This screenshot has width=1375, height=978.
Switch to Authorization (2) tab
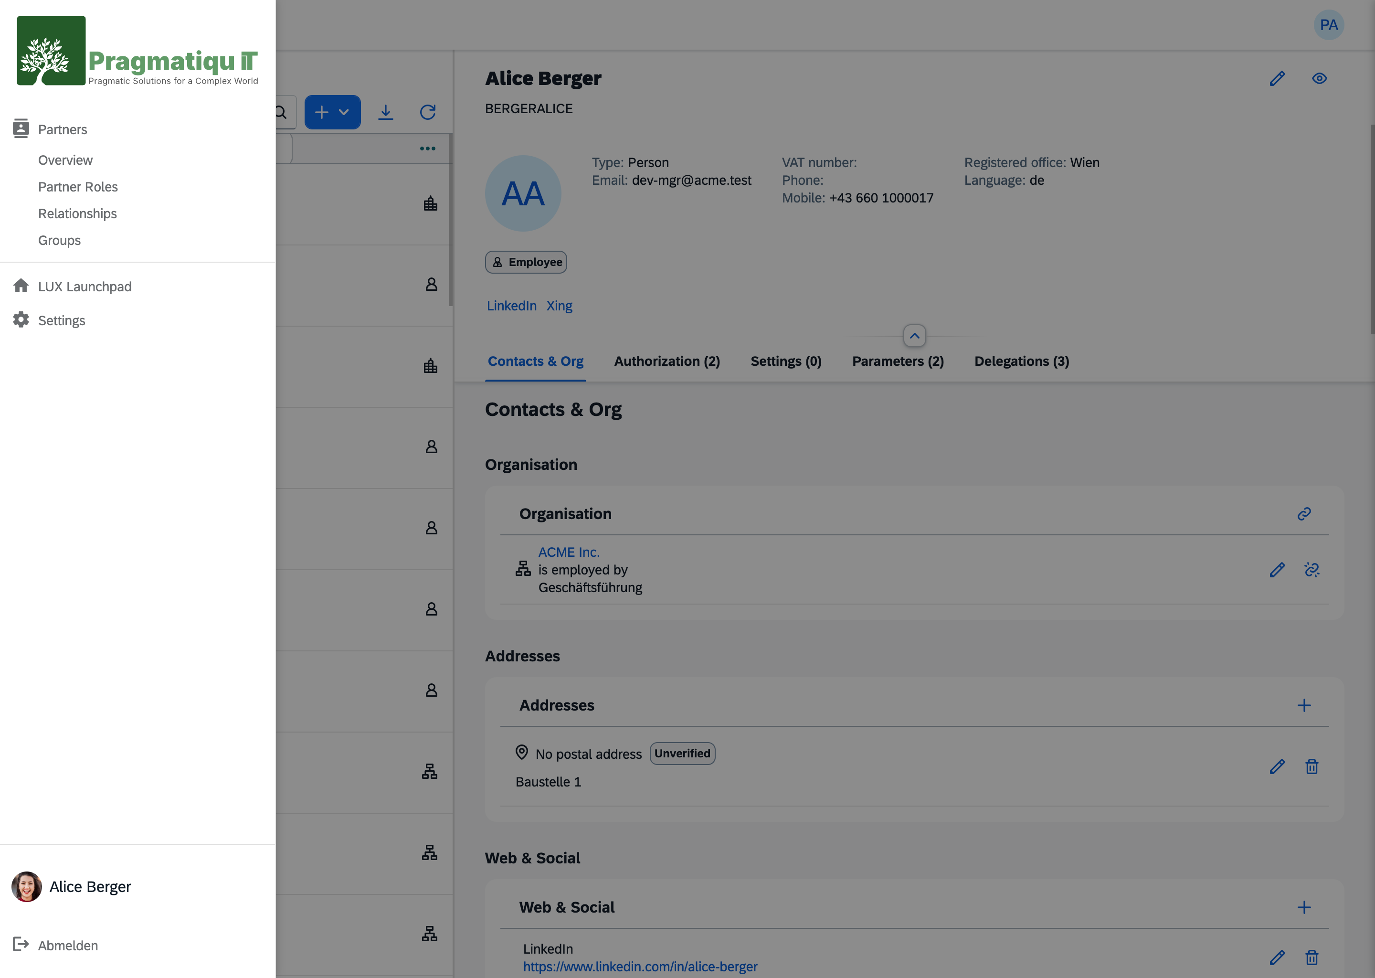(667, 361)
